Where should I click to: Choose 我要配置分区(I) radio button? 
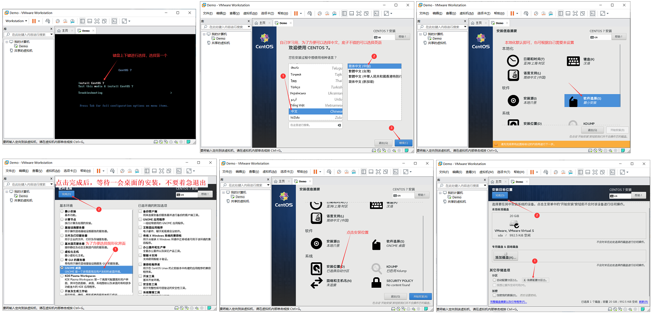pos(525,280)
